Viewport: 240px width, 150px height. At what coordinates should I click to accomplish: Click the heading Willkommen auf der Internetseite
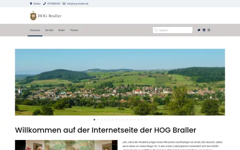(106, 130)
